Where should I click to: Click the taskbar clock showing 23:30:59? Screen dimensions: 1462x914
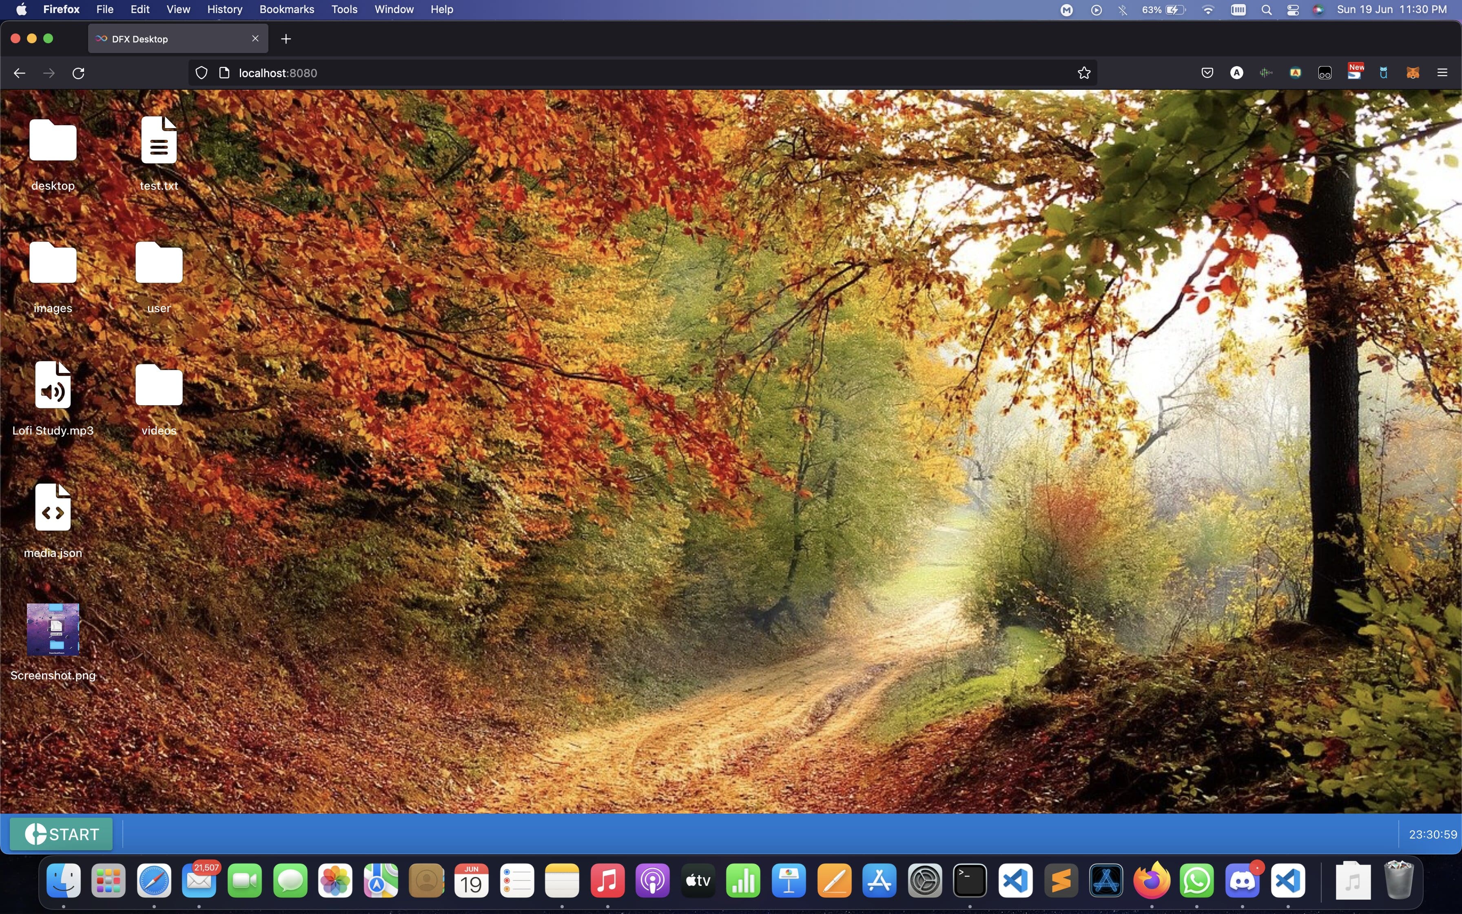coord(1432,834)
